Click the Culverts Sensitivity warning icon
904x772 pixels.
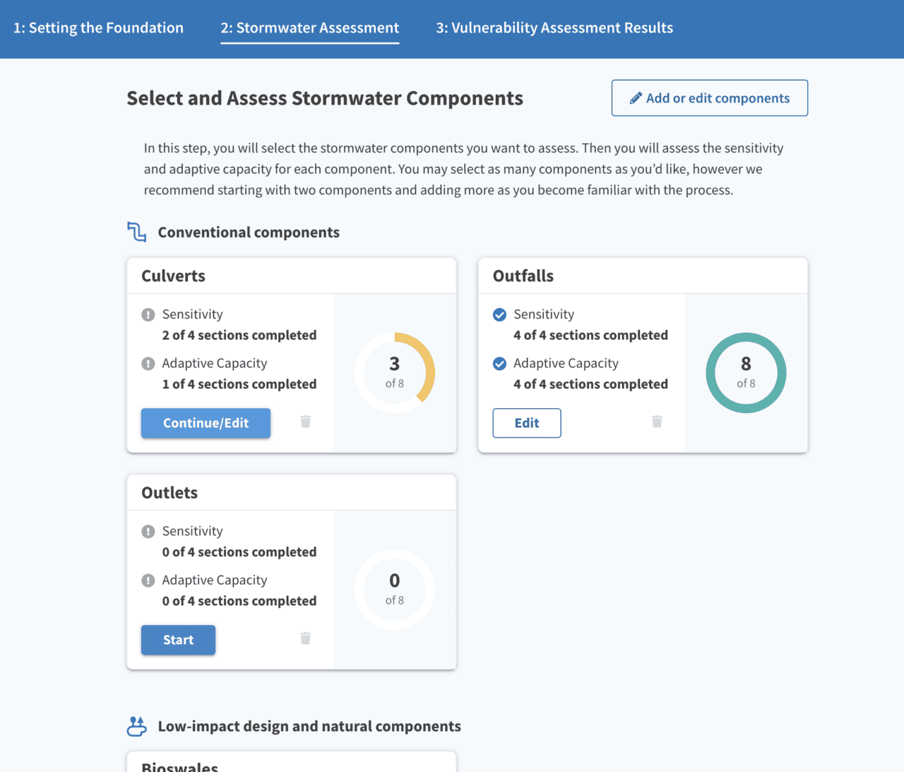click(148, 315)
